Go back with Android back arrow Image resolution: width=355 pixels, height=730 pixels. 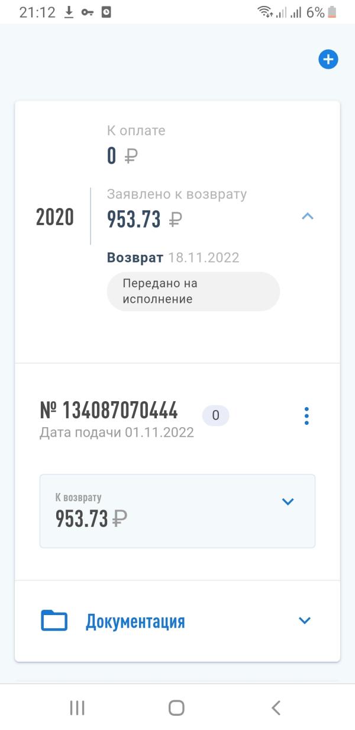276,707
